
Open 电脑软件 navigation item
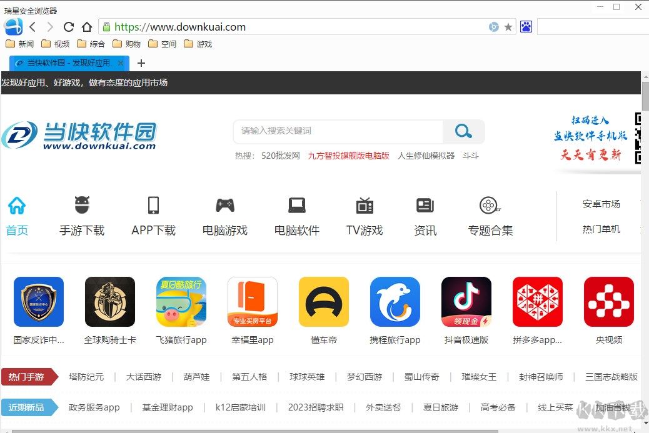point(297,216)
